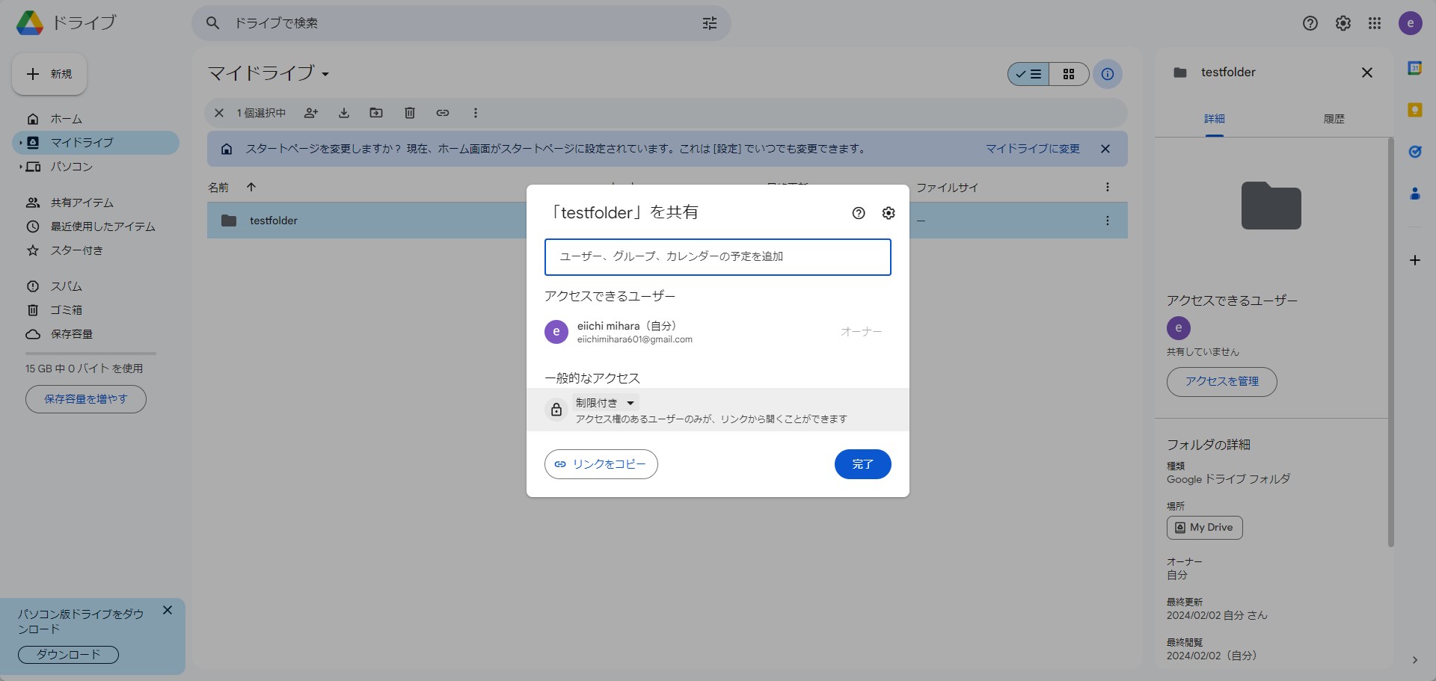The height and width of the screenshot is (681, 1436).
Task: Open search filter options icon
Action: tap(710, 23)
